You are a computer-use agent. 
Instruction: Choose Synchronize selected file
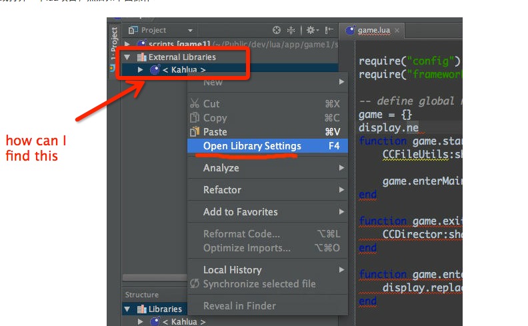coord(267,284)
